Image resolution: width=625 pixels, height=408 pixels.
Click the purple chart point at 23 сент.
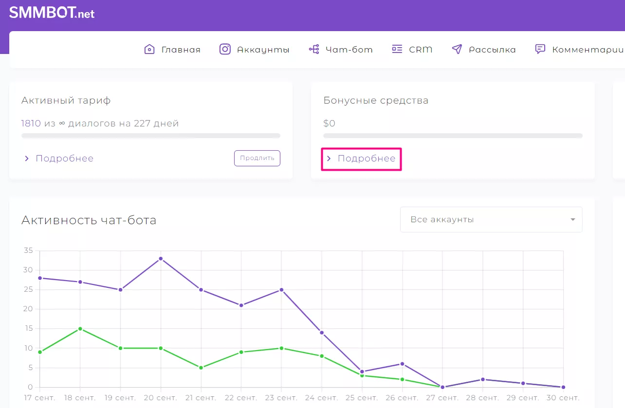point(281,290)
